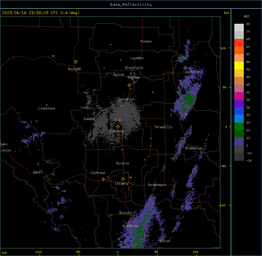262x256 pixels.
Task: Click the Blackfalds map label
Action: [134, 68]
